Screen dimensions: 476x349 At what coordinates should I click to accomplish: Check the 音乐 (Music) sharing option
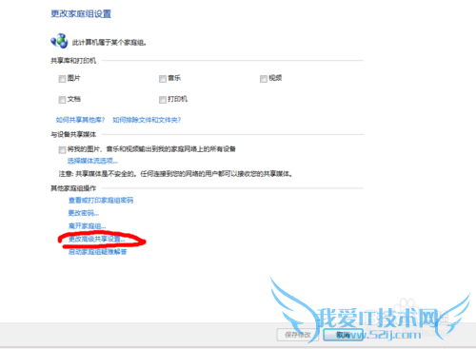click(x=163, y=79)
